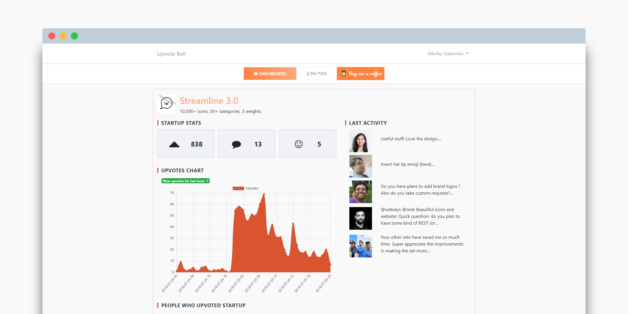Click the Last Activity heading

point(368,123)
